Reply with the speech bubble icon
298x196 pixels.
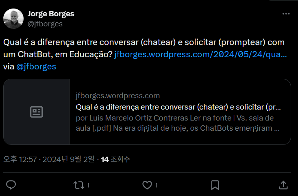point(11,185)
